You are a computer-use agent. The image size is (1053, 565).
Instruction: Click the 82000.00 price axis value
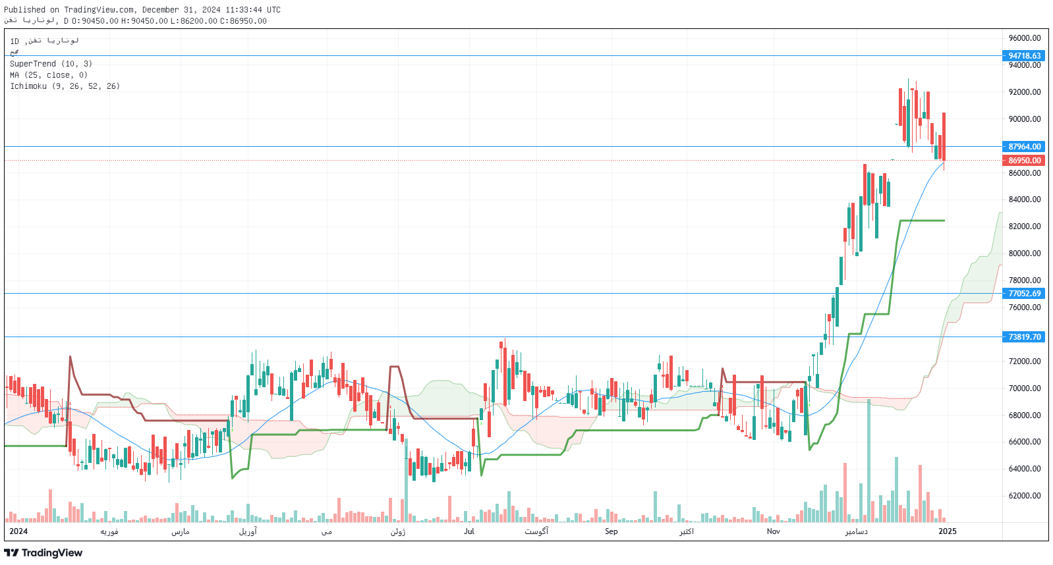pos(1025,227)
